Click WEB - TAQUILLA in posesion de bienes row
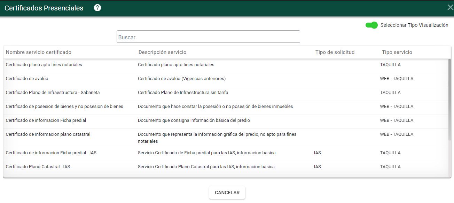454x203 pixels. (397, 107)
